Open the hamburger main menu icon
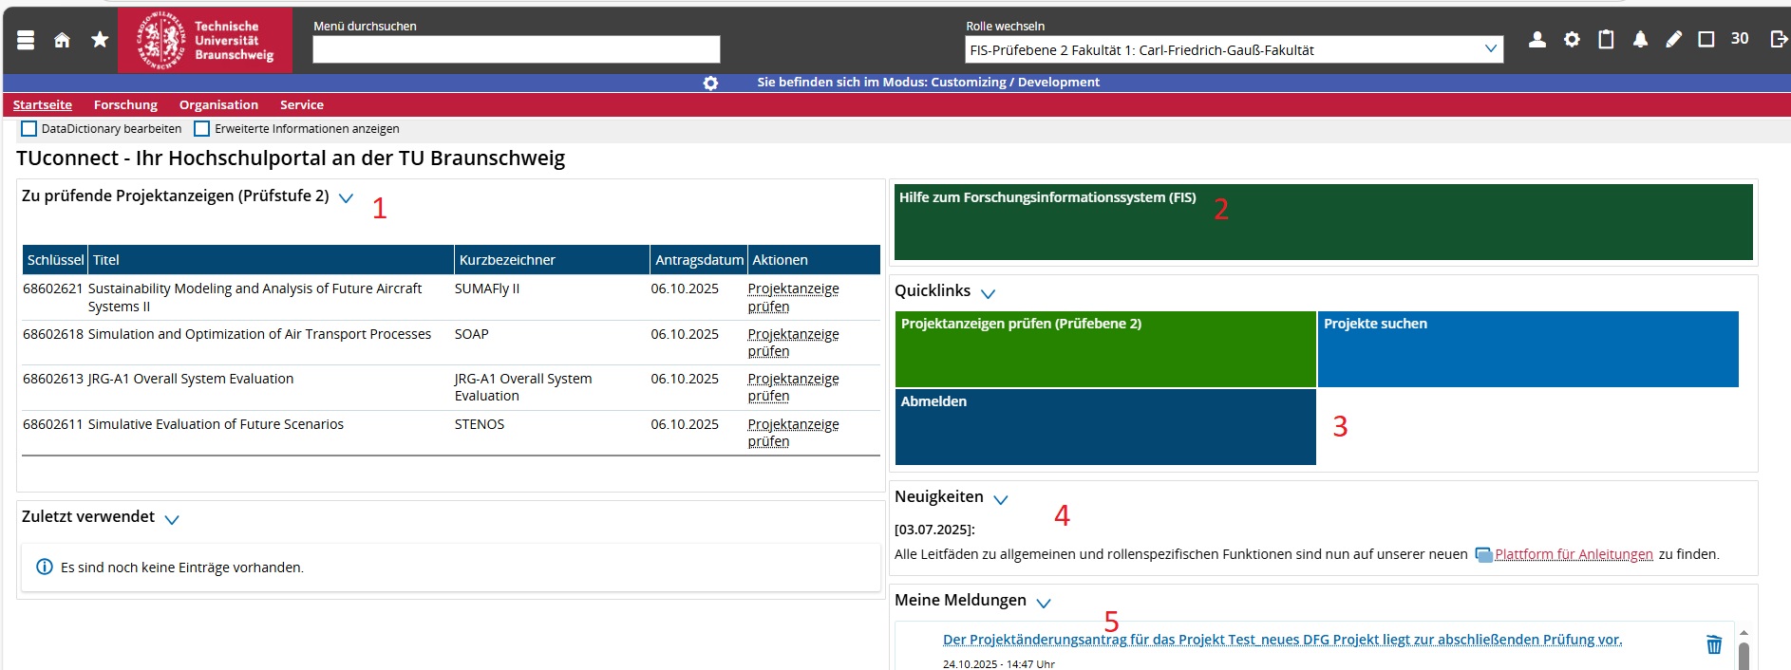 click(x=26, y=40)
